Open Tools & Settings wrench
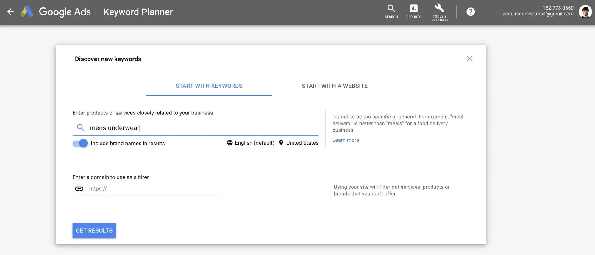The height and width of the screenshot is (255, 595). click(439, 12)
